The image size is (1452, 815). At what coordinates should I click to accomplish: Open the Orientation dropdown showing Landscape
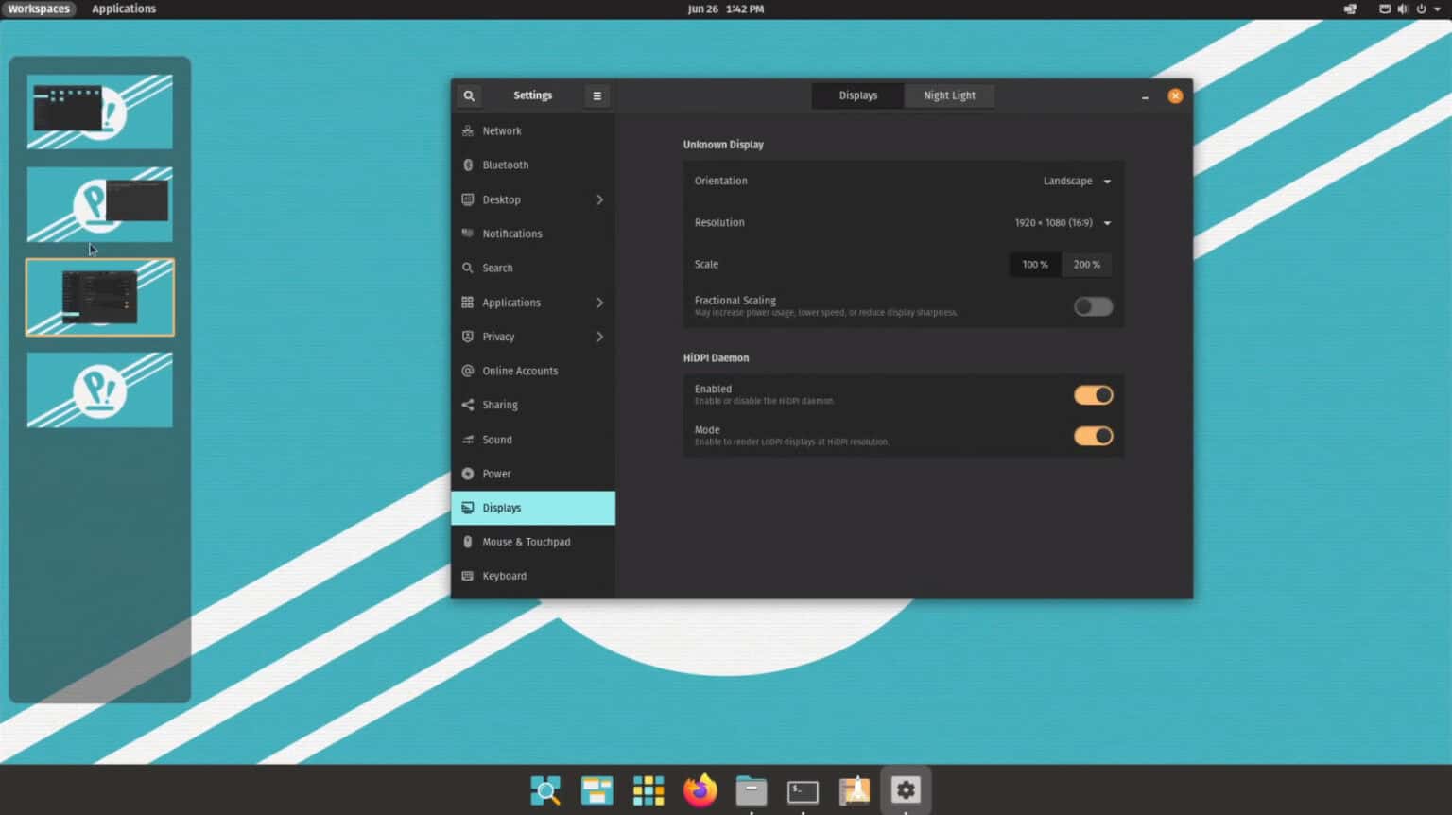point(1076,181)
